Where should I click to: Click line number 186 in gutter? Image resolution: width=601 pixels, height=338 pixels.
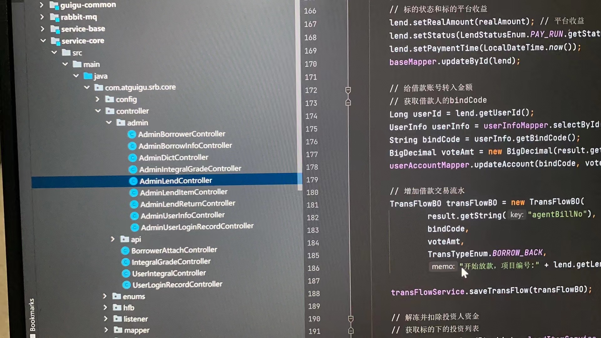[313, 268]
